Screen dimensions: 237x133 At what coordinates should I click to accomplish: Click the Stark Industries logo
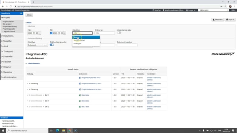(x=223, y=54)
